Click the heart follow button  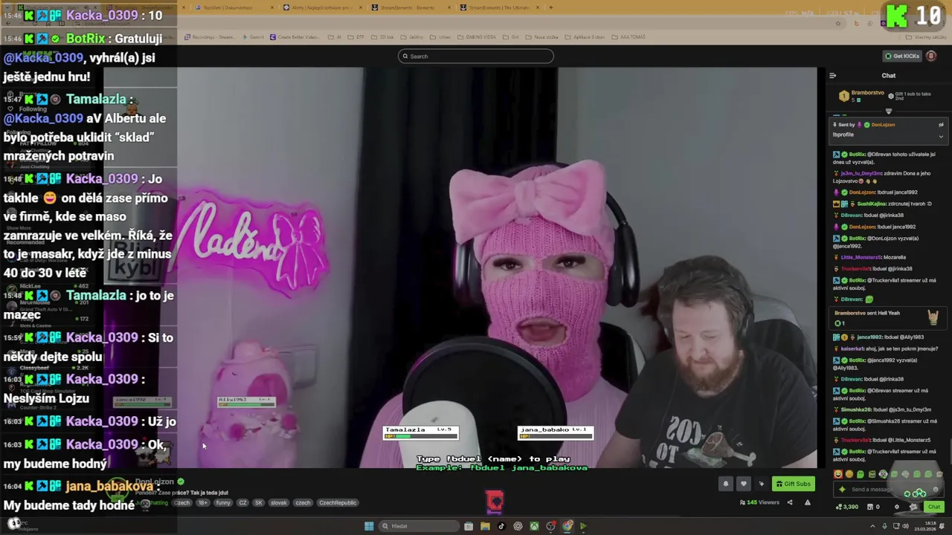coord(743,484)
